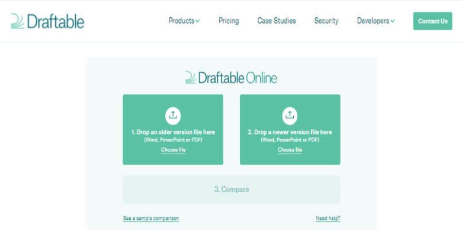
Task: Click '2. Drop a newer version file here' text
Action: click(290, 132)
